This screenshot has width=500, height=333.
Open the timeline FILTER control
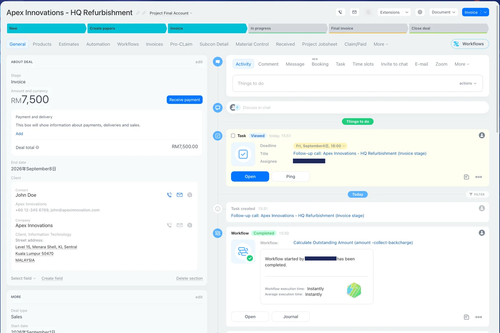tap(477, 195)
